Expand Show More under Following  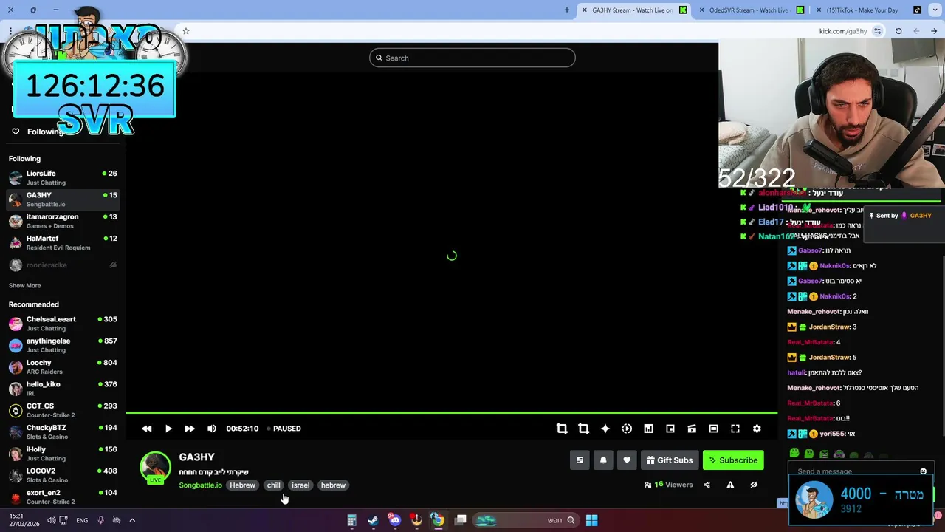pyautogui.click(x=24, y=285)
